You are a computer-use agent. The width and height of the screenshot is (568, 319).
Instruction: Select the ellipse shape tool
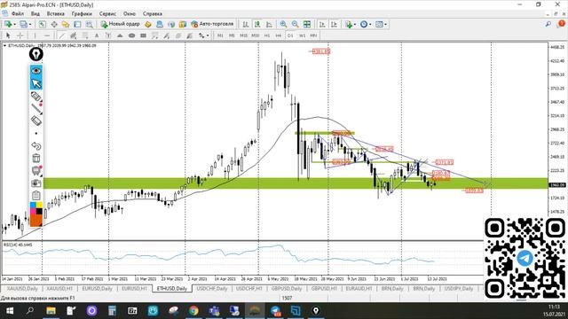[x=132, y=35]
